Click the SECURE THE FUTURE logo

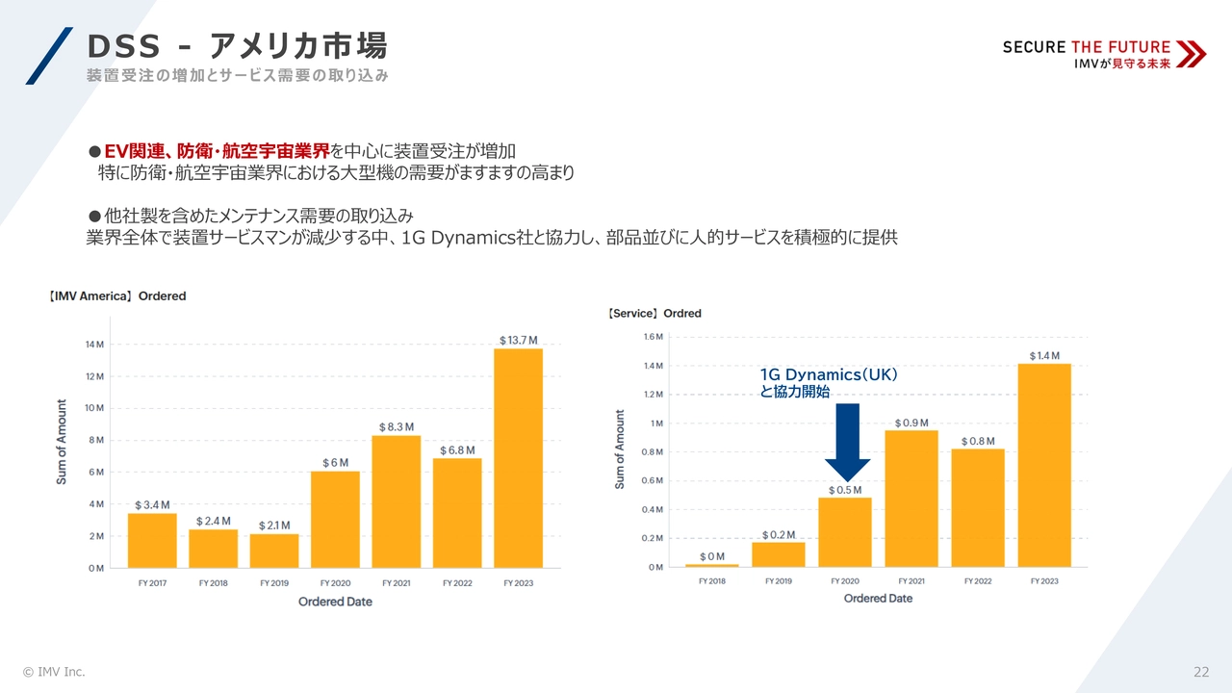[1104, 54]
